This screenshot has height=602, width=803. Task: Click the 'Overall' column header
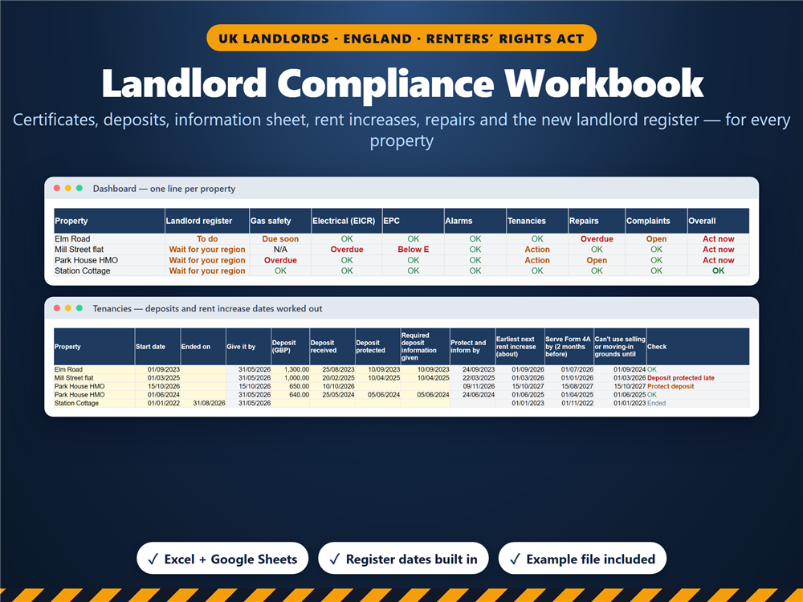tap(718, 222)
